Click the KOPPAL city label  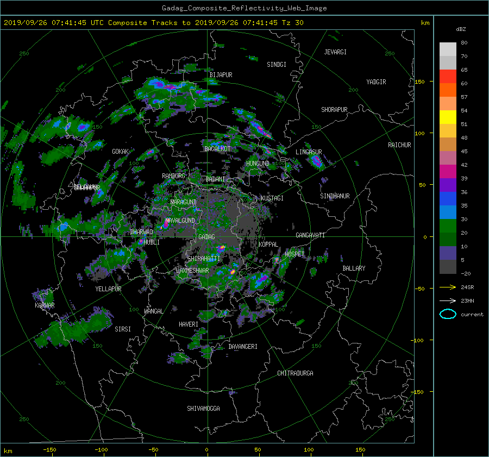tap(268, 245)
